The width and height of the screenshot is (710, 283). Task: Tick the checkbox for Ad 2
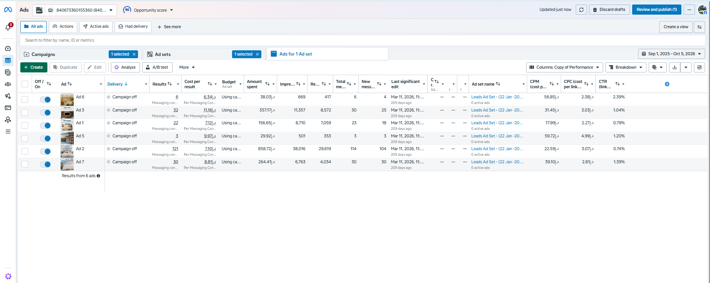[25, 151]
